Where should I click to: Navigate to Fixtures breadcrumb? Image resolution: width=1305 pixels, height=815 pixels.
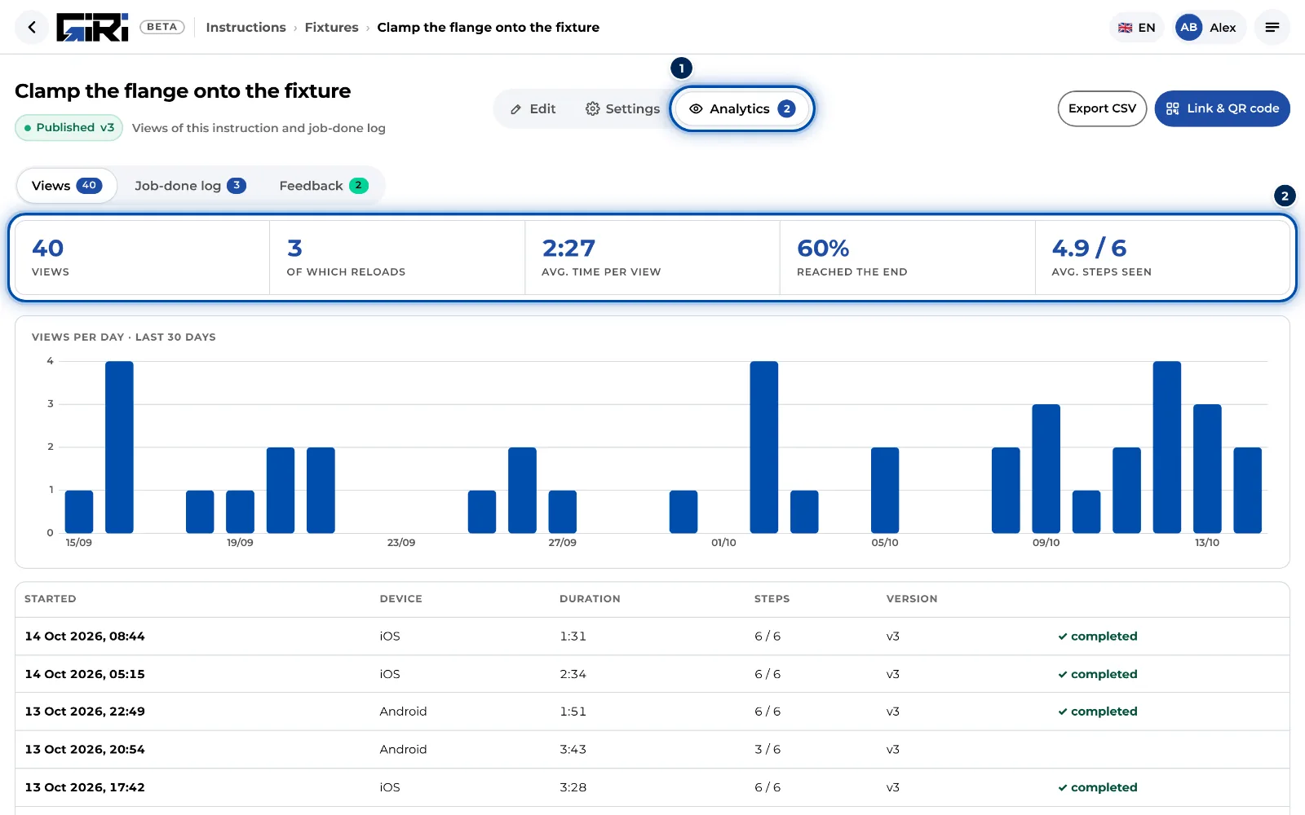tap(331, 28)
